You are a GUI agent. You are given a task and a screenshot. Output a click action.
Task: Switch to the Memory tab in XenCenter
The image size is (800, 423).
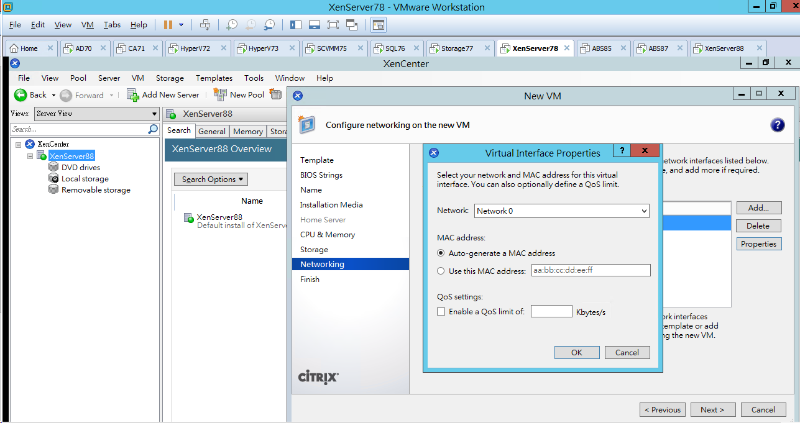(x=248, y=131)
